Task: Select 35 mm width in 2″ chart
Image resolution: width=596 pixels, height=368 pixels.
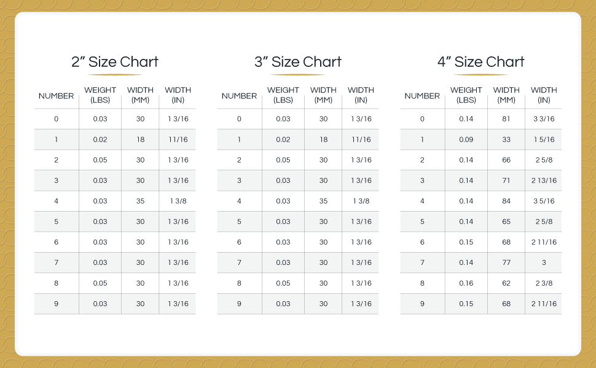Action: click(x=140, y=201)
